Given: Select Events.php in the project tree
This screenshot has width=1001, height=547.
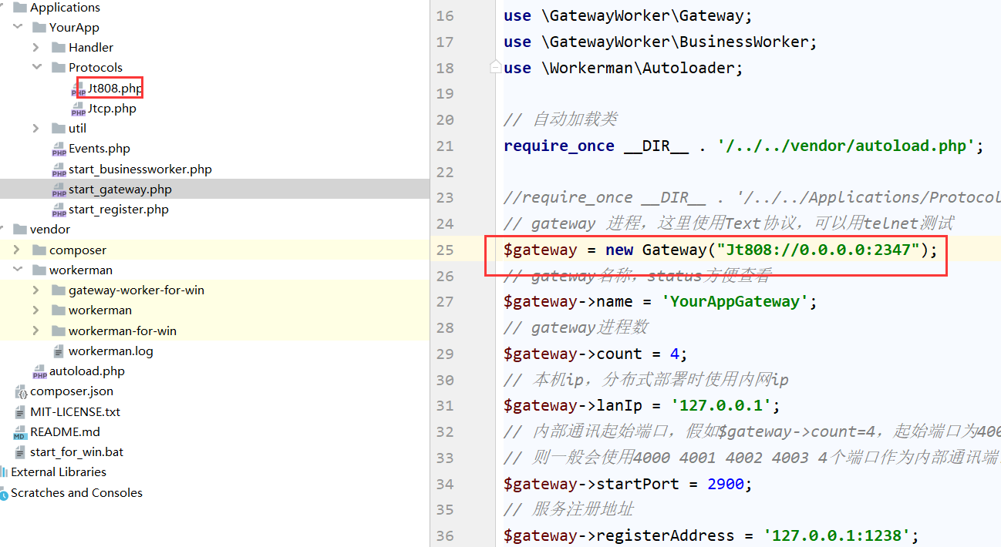Looking at the screenshot, I should [x=99, y=148].
